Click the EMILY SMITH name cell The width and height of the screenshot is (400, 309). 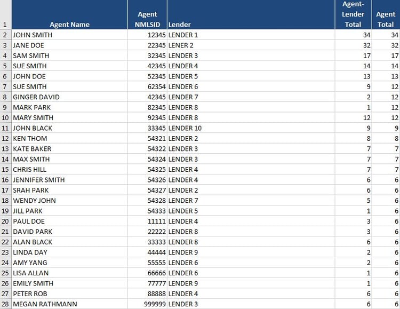pos(69,283)
